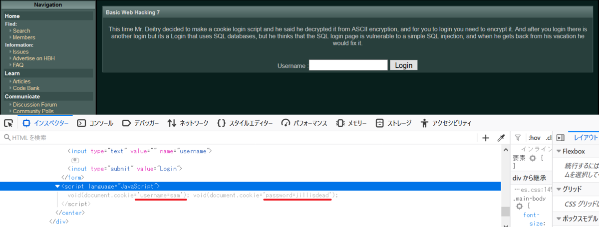Switch to the デバッガー tab
The height and width of the screenshot is (227, 599).
140,123
